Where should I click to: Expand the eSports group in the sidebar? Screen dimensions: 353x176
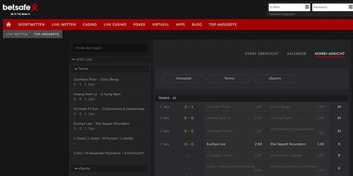click(110, 168)
